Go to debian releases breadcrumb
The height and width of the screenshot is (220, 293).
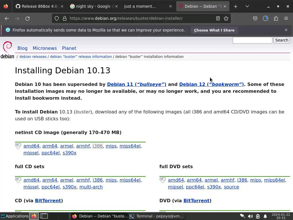coord(33,56)
